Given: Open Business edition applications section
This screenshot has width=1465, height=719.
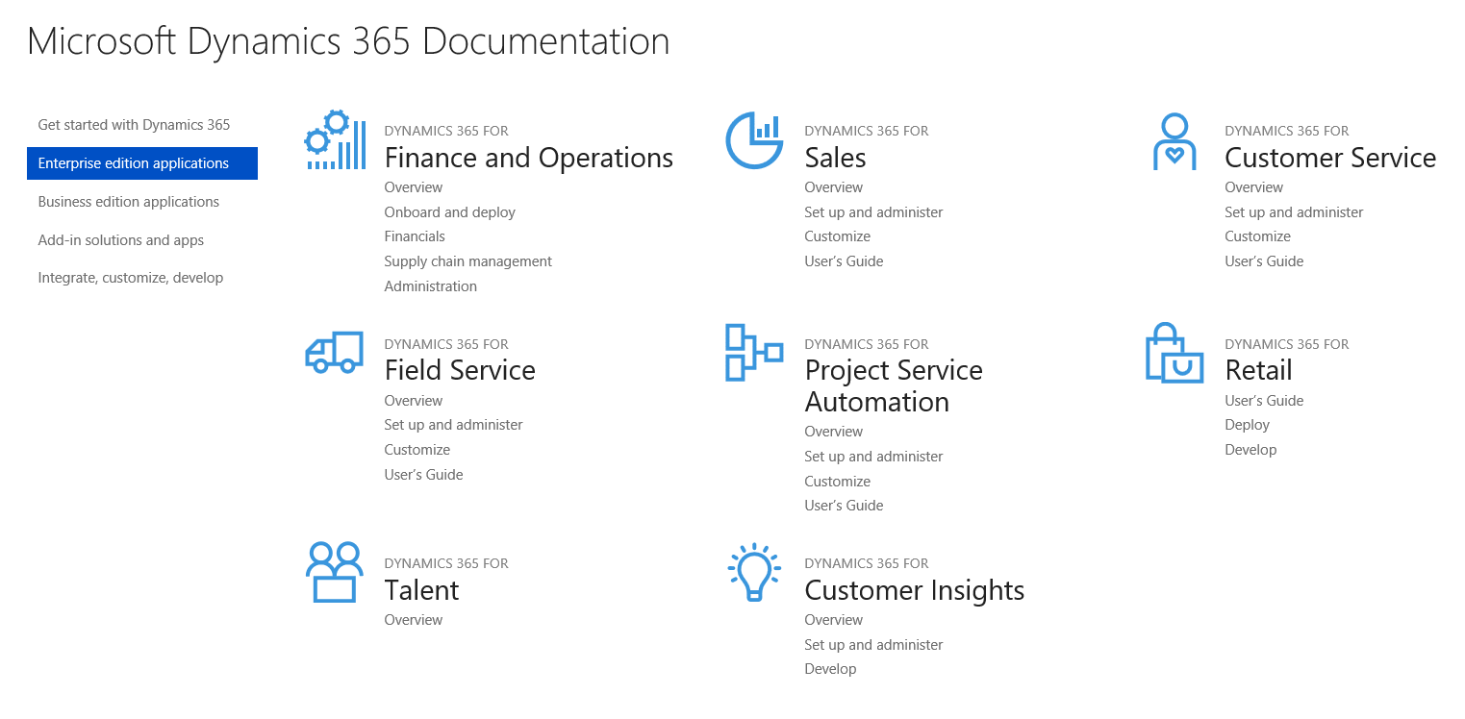Looking at the screenshot, I should tap(129, 202).
